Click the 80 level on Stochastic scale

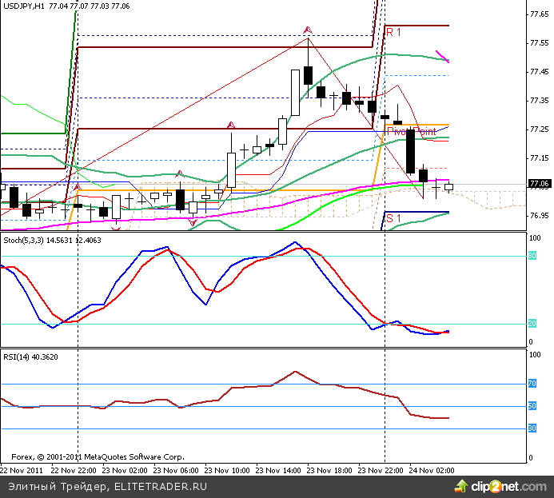pos(531,256)
